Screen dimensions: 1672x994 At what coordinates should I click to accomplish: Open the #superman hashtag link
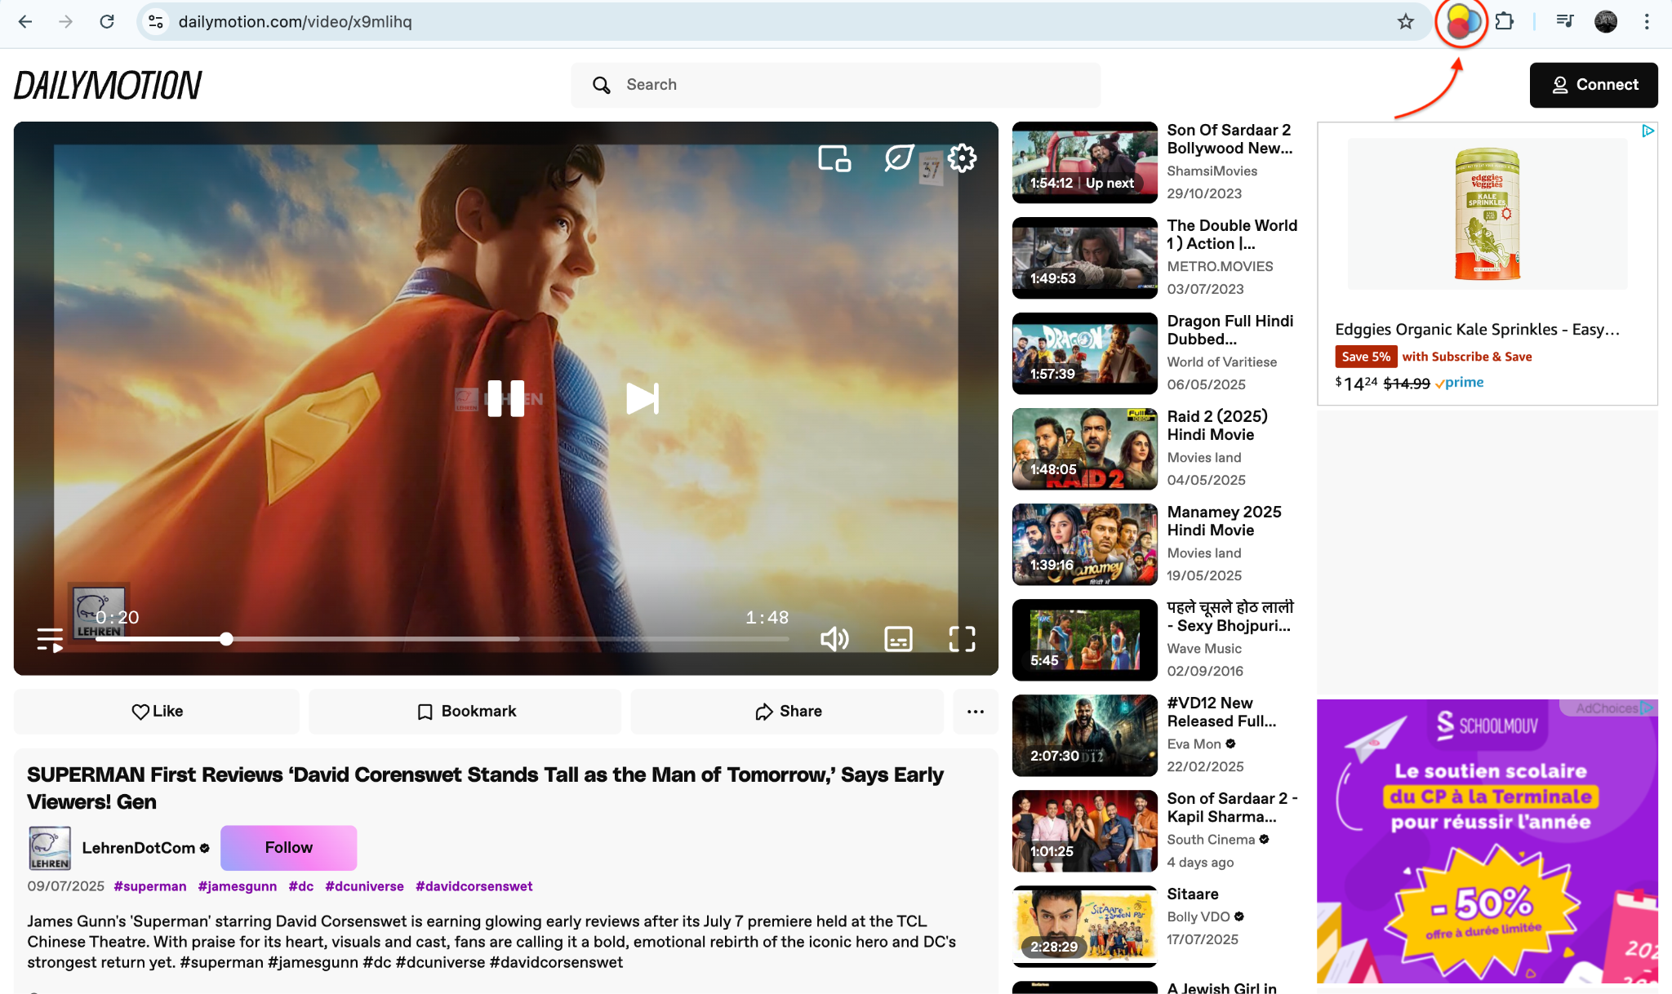150,886
